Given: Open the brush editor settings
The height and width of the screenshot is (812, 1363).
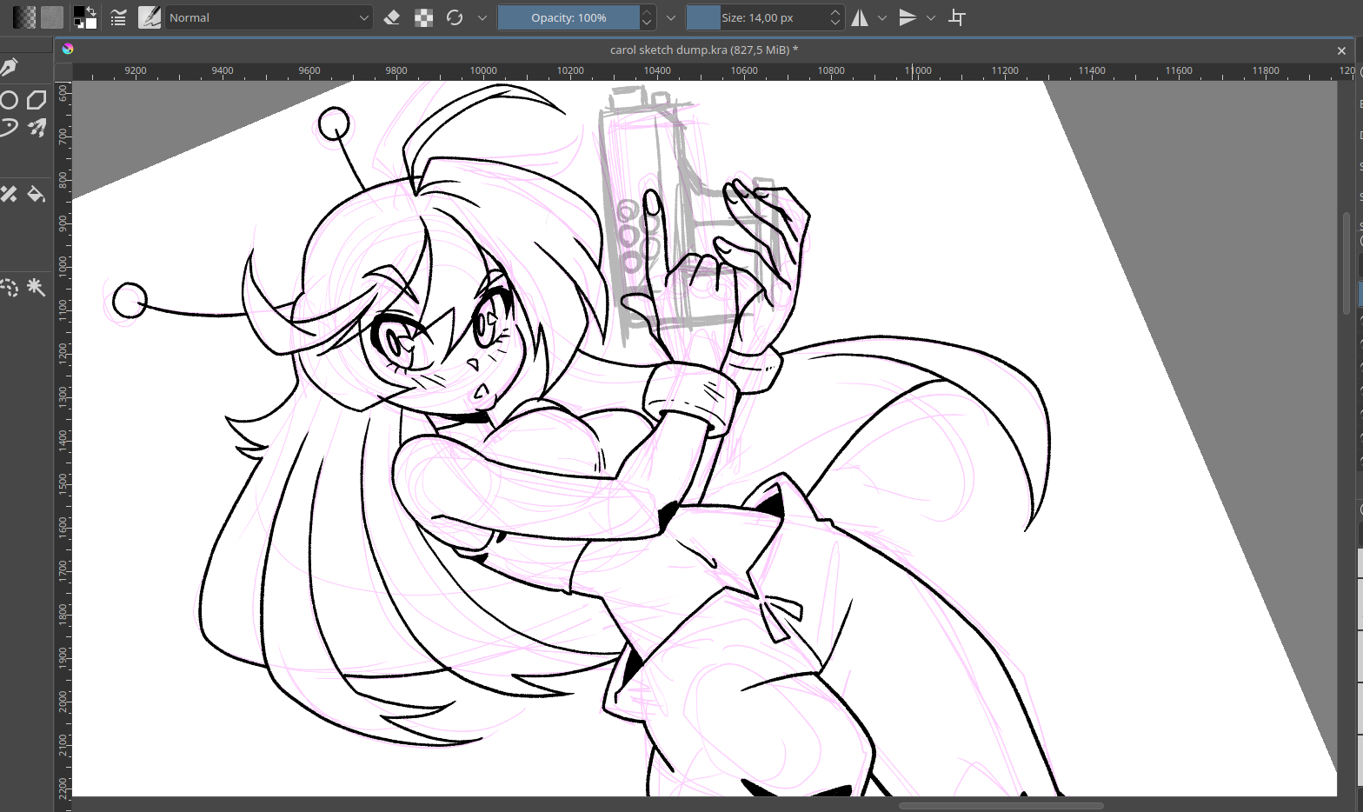Looking at the screenshot, I should [x=119, y=17].
